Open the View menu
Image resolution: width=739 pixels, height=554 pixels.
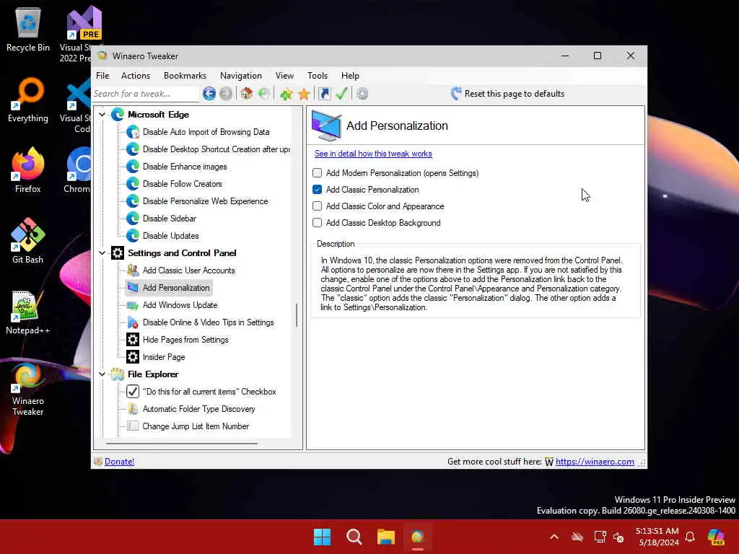pos(284,76)
